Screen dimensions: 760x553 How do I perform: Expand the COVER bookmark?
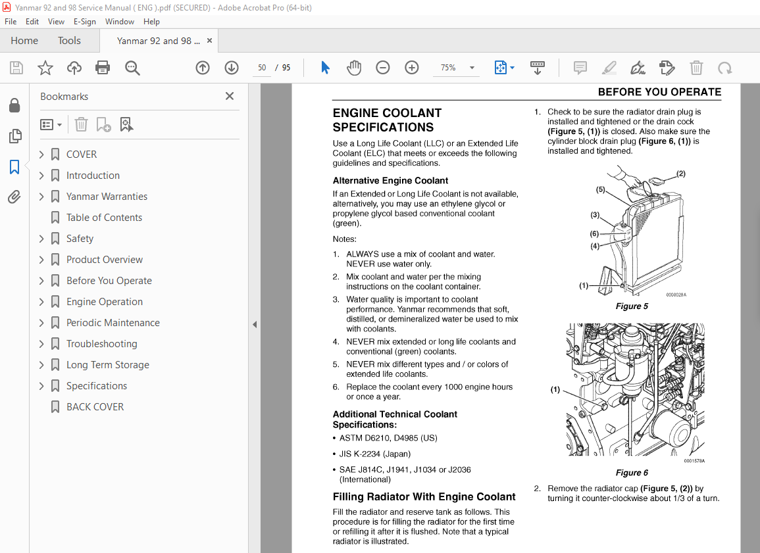point(41,155)
